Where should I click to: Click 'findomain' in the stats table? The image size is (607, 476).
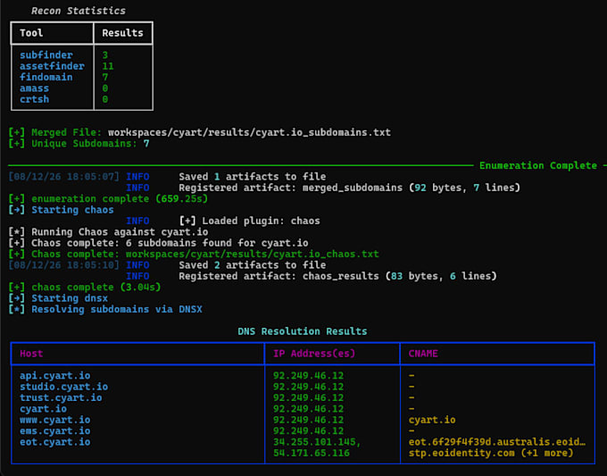tap(46, 77)
